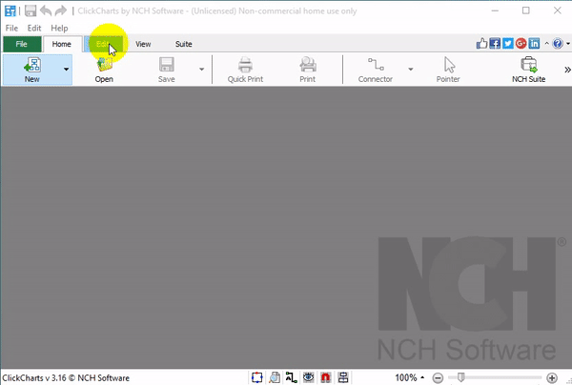The width and height of the screenshot is (572, 385).
Task: Minimize the ClickCharts window
Action: [495, 10]
